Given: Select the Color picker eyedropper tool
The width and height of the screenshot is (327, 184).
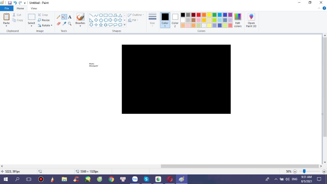Looking at the screenshot, I should click(x=64, y=24).
